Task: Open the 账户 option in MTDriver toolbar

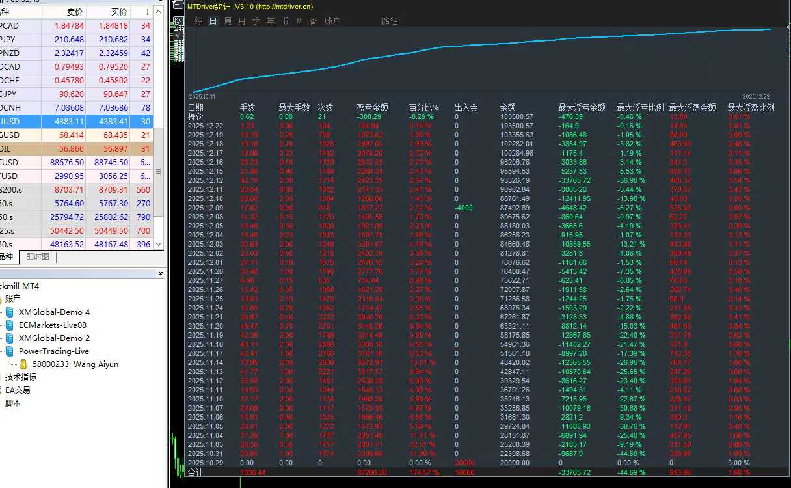Action: coord(332,21)
